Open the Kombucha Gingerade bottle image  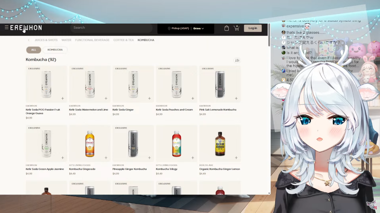coord(90,144)
